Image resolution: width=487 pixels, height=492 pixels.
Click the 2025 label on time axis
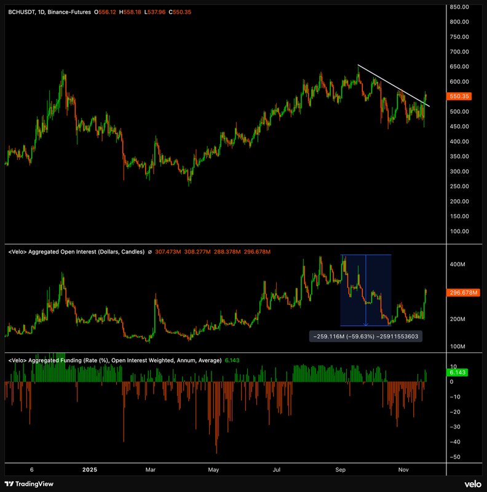pos(90,470)
